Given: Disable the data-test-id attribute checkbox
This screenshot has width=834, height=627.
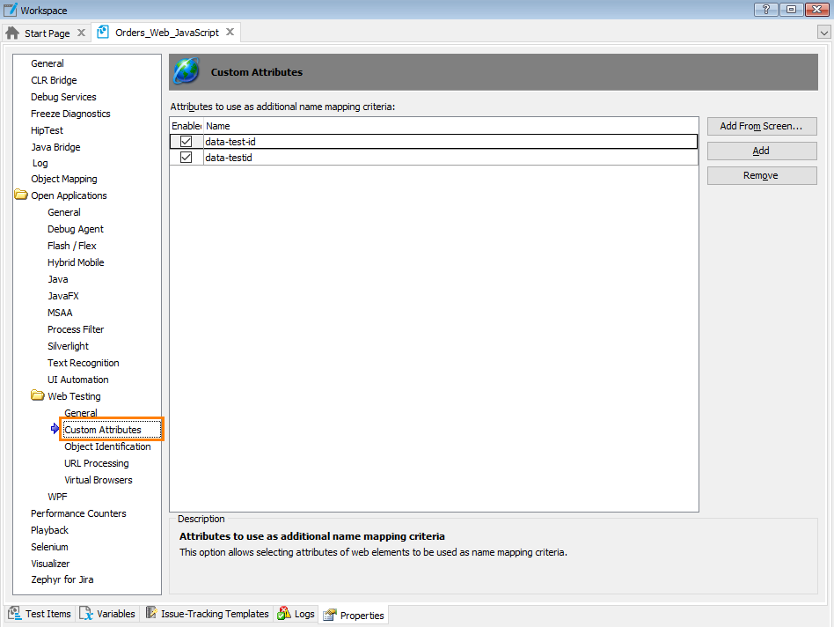Looking at the screenshot, I should tap(186, 141).
